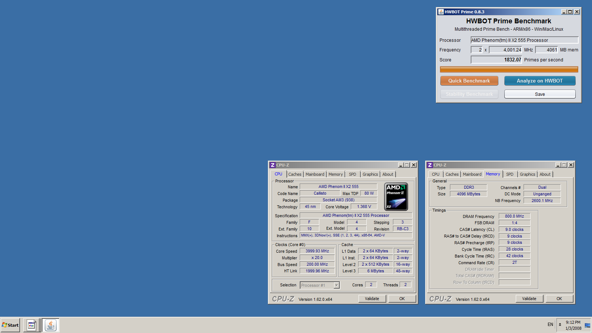Click the Multiplier value x 20.0
Image resolution: width=592 pixels, height=333 pixels.
point(317,258)
